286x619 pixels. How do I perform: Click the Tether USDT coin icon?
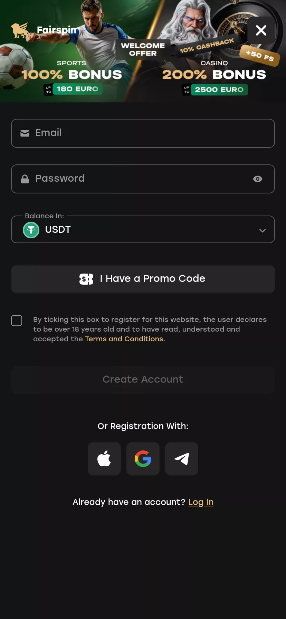pyautogui.click(x=31, y=230)
